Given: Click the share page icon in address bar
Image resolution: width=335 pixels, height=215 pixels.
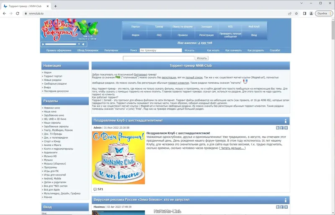Looking at the screenshot, I should click(x=290, y=13).
